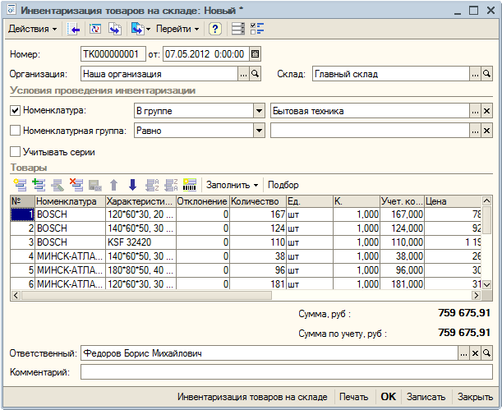Click the Закрыть button
The image size is (502, 410).
(x=475, y=397)
